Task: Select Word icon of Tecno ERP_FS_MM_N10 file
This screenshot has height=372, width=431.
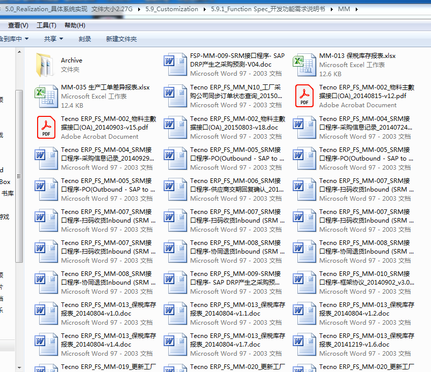Action: [x=175, y=96]
